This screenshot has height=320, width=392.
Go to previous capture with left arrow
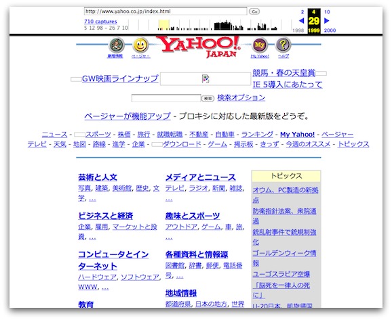point(302,21)
